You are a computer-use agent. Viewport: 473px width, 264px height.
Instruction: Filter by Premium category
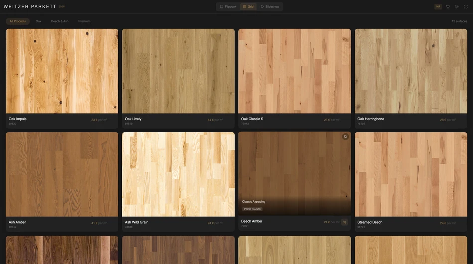84,21
